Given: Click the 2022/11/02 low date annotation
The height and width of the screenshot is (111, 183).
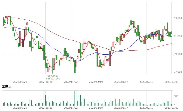Looking at the screenshot, I should pos(53,79).
